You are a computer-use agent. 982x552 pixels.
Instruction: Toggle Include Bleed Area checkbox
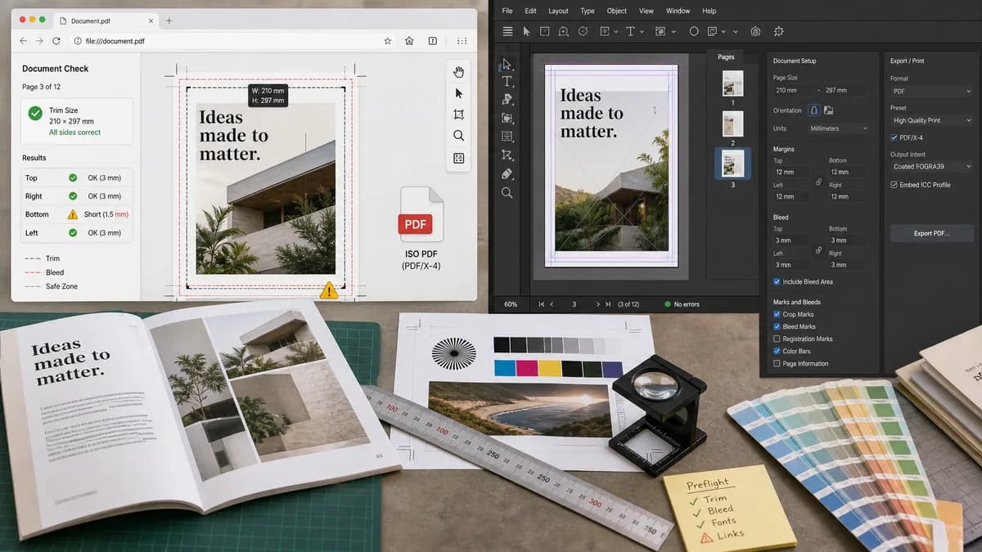[777, 281]
